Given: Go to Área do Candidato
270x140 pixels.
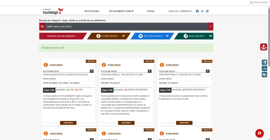Looking at the screenshot, I should click(180, 11).
